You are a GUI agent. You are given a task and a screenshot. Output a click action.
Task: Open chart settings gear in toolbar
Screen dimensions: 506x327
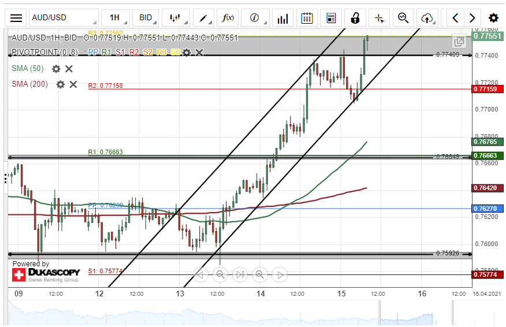493,18
